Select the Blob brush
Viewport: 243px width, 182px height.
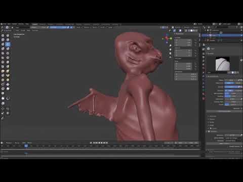[x=8, y=49]
